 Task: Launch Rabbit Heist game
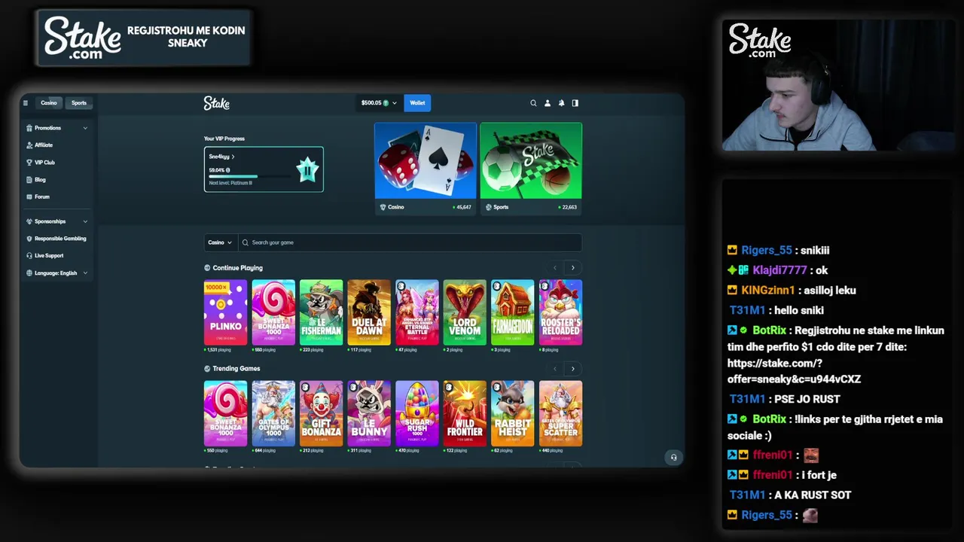coord(513,413)
